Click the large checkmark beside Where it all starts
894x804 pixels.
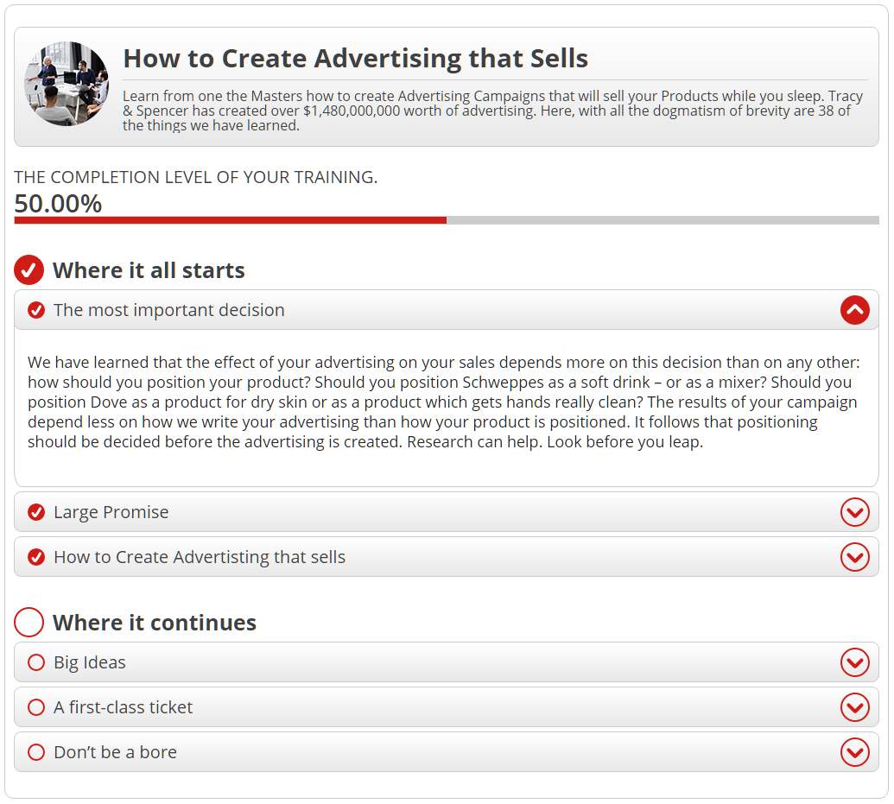point(29,270)
